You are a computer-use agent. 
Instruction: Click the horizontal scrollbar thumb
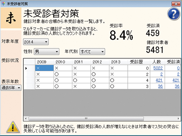point(86,119)
